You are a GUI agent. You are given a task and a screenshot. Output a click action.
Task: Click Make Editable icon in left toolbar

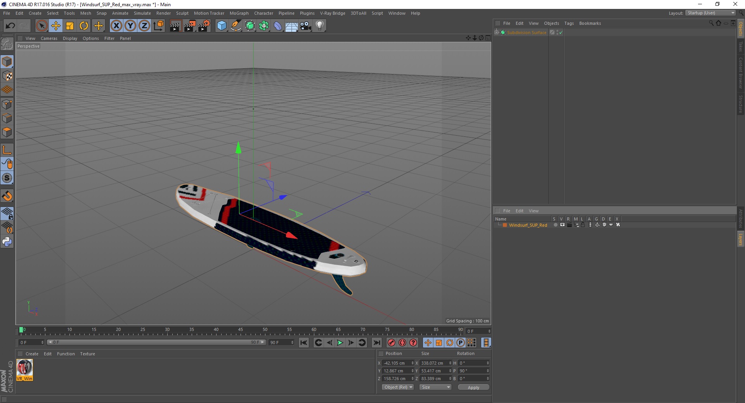click(7, 44)
